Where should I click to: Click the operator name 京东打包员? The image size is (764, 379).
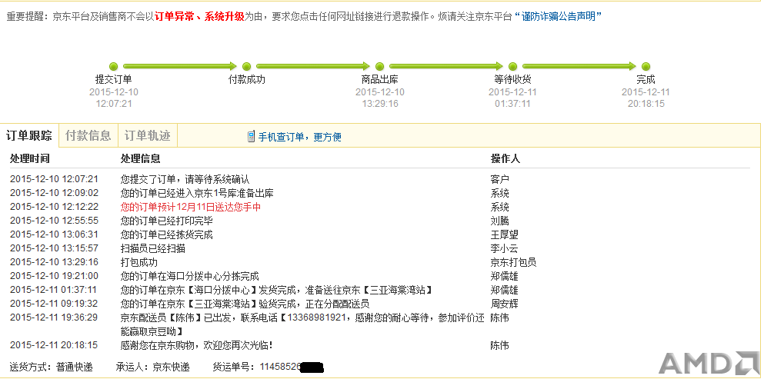[513, 262]
